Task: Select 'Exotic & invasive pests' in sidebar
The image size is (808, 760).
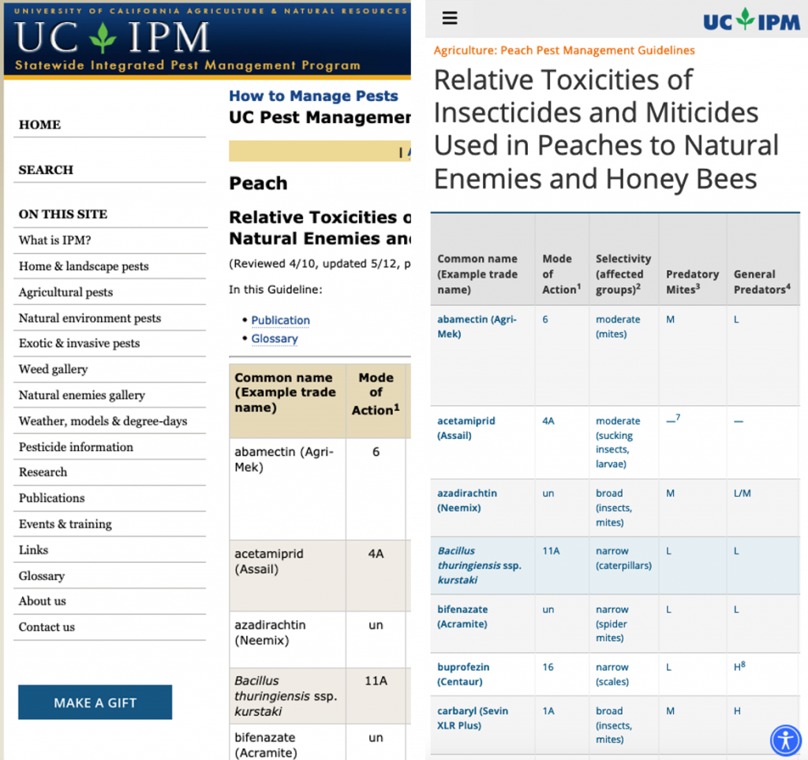Action: (80, 344)
